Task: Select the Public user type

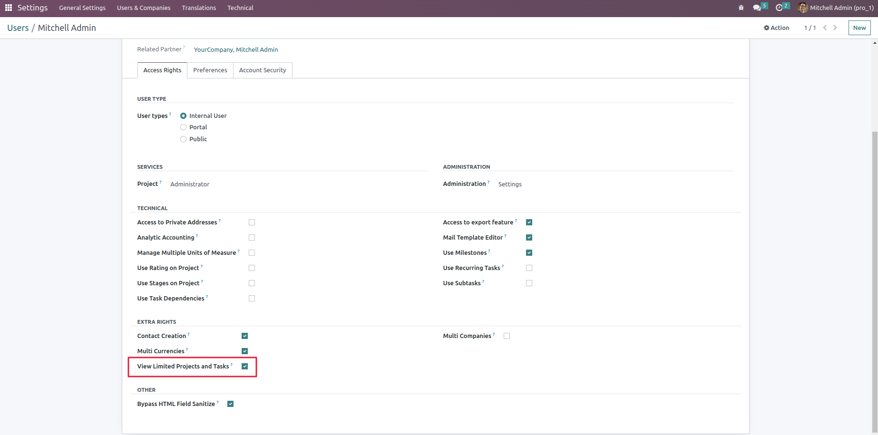Action: click(183, 139)
